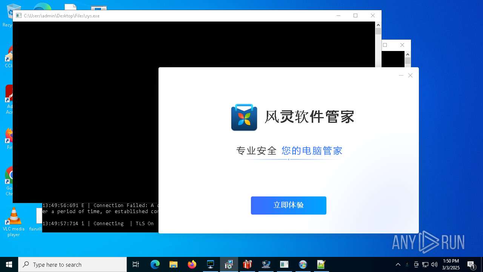Click the meet now tray icon

[x=416, y=264]
